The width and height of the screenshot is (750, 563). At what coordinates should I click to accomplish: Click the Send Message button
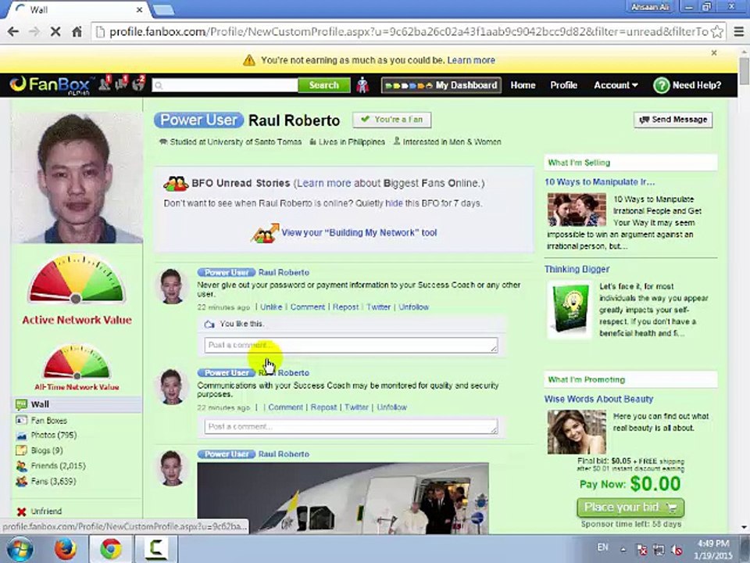click(x=673, y=120)
